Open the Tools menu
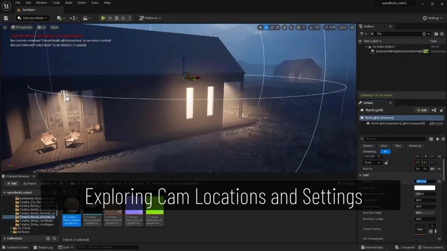 point(56,3)
